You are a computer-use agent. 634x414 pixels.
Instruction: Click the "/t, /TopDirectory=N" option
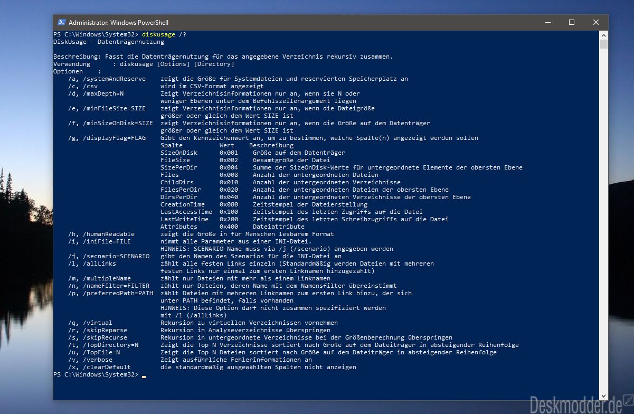(x=103, y=345)
